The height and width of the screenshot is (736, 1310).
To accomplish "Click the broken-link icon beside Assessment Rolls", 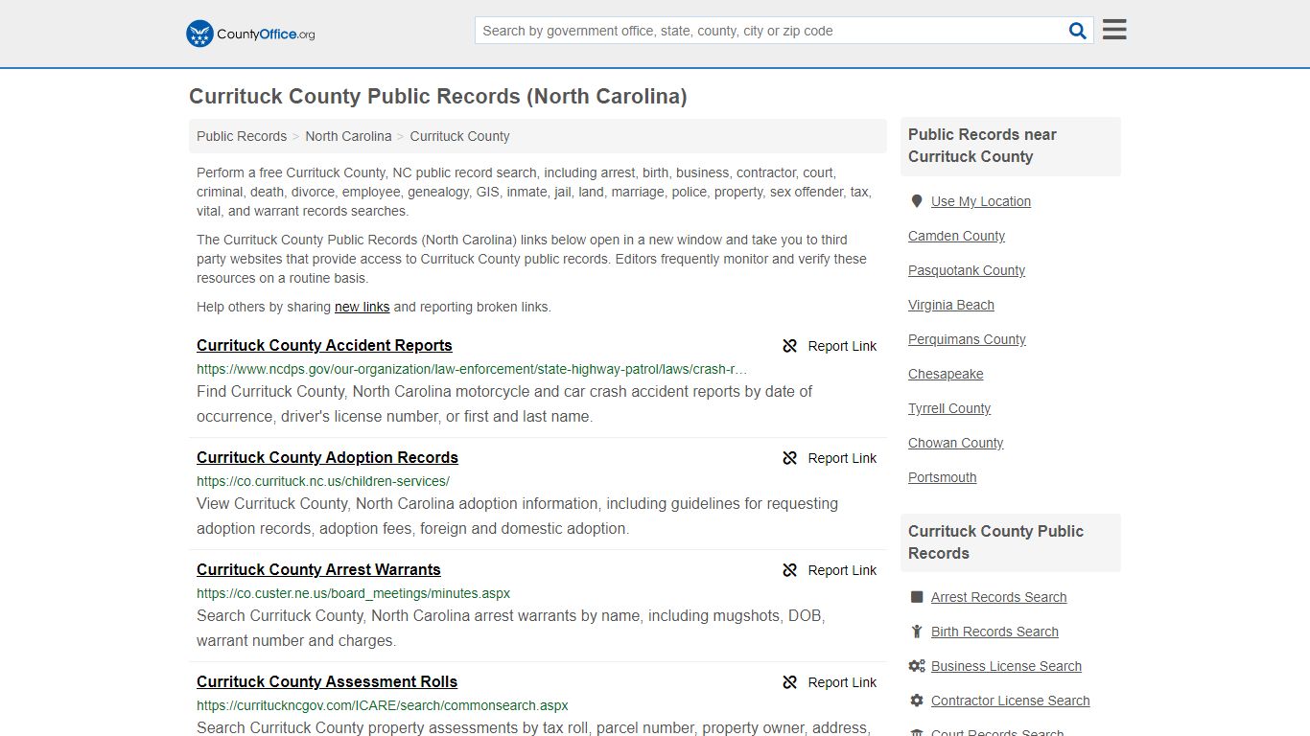I will pyautogui.click(x=790, y=682).
